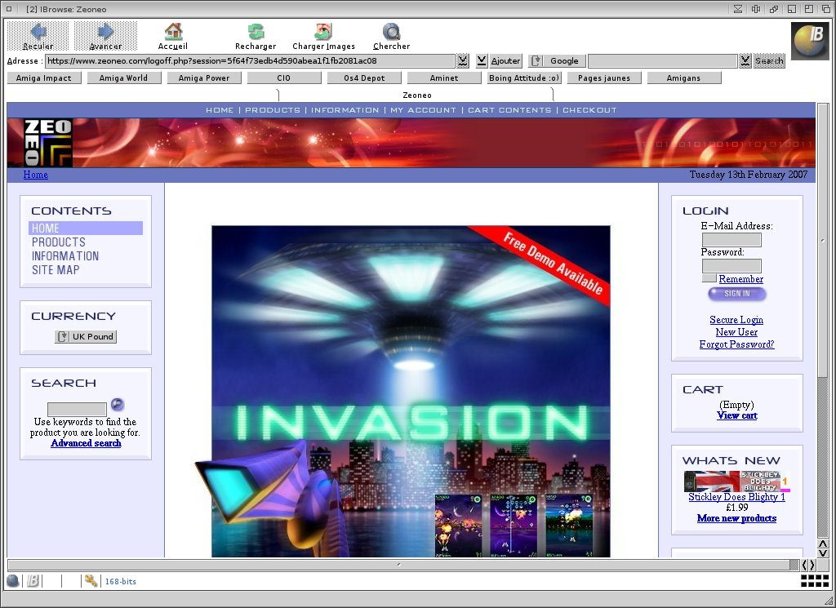Toggle the Remember login checkbox

(x=709, y=278)
